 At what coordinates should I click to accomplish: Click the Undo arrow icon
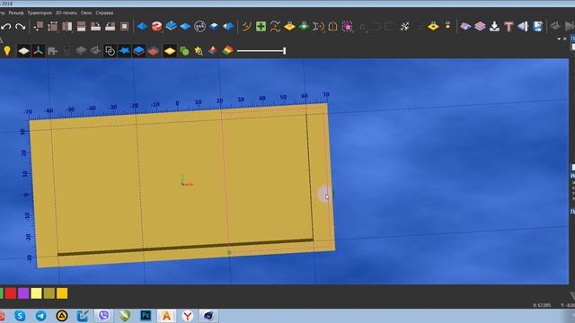pyautogui.click(x=6, y=26)
